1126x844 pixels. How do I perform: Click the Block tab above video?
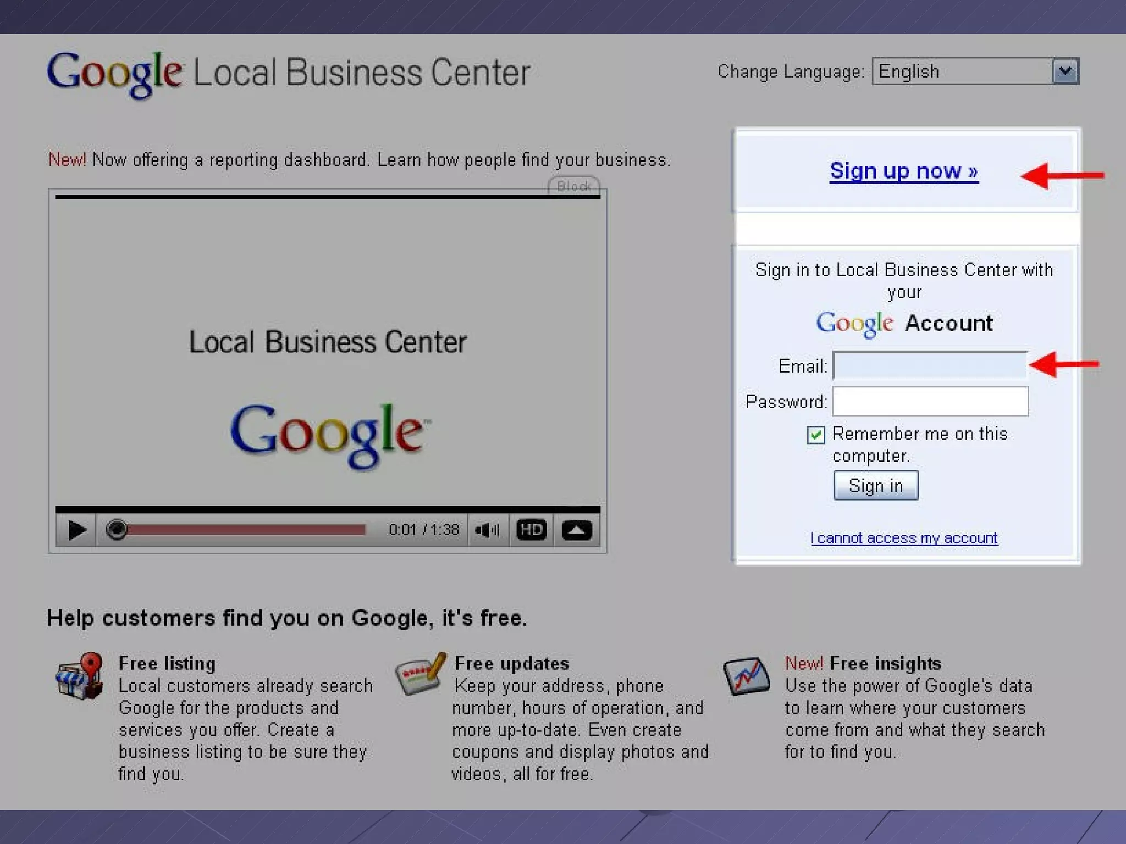pos(573,186)
